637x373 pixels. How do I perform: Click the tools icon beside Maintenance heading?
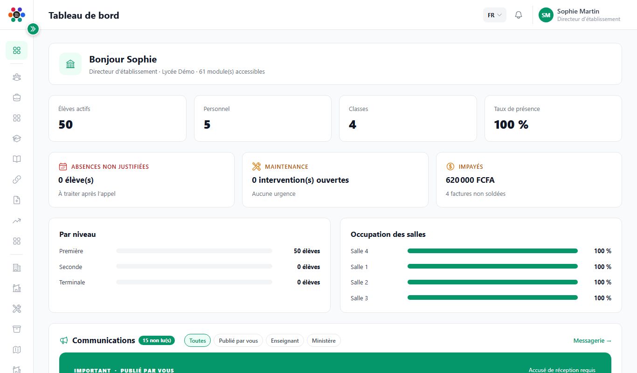(256, 166)
